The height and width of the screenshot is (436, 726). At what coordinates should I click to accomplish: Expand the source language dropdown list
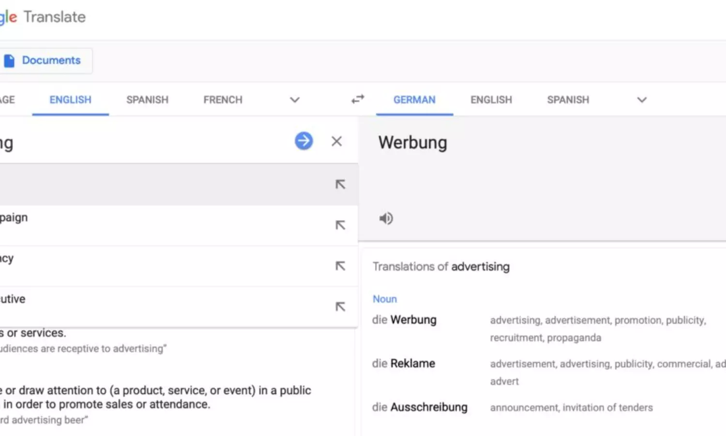(295, 100)
